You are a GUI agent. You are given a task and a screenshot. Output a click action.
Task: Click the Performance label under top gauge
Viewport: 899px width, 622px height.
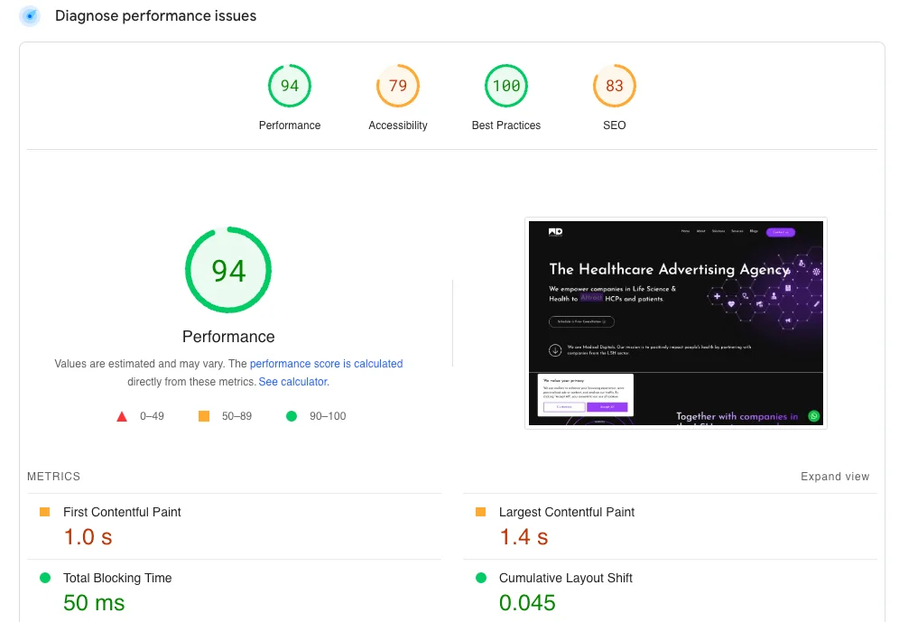[x=290, y=125]
